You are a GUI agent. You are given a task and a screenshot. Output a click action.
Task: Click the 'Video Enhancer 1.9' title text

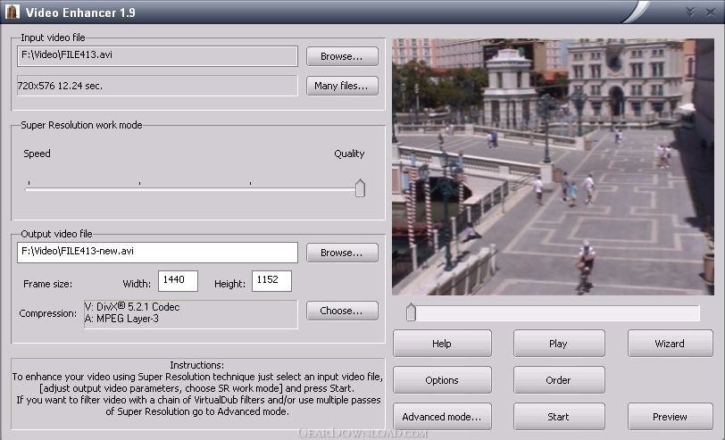click(x=80, y=12)
